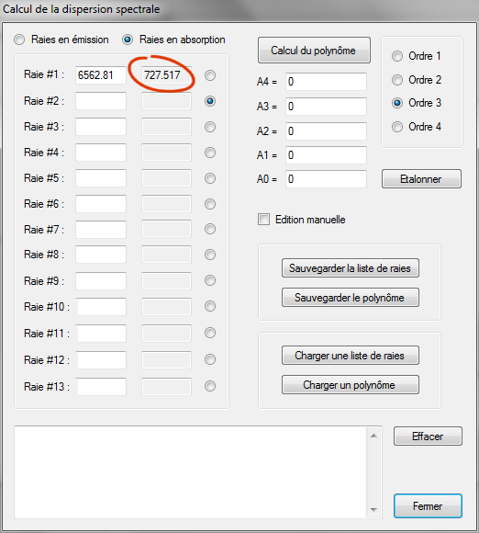Click the log area scrollbar up arrow
Viewport: 479px width, 533px height.
(373, 436)
